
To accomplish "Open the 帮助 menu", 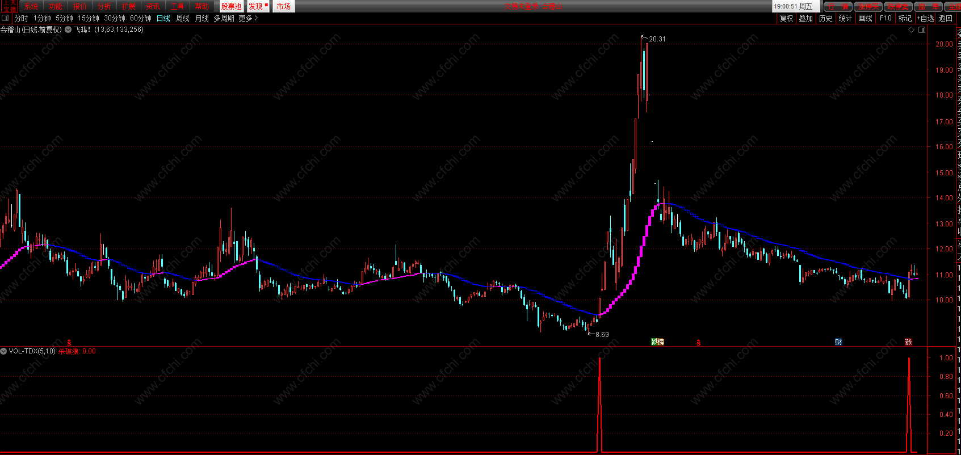I will point(202,6).
